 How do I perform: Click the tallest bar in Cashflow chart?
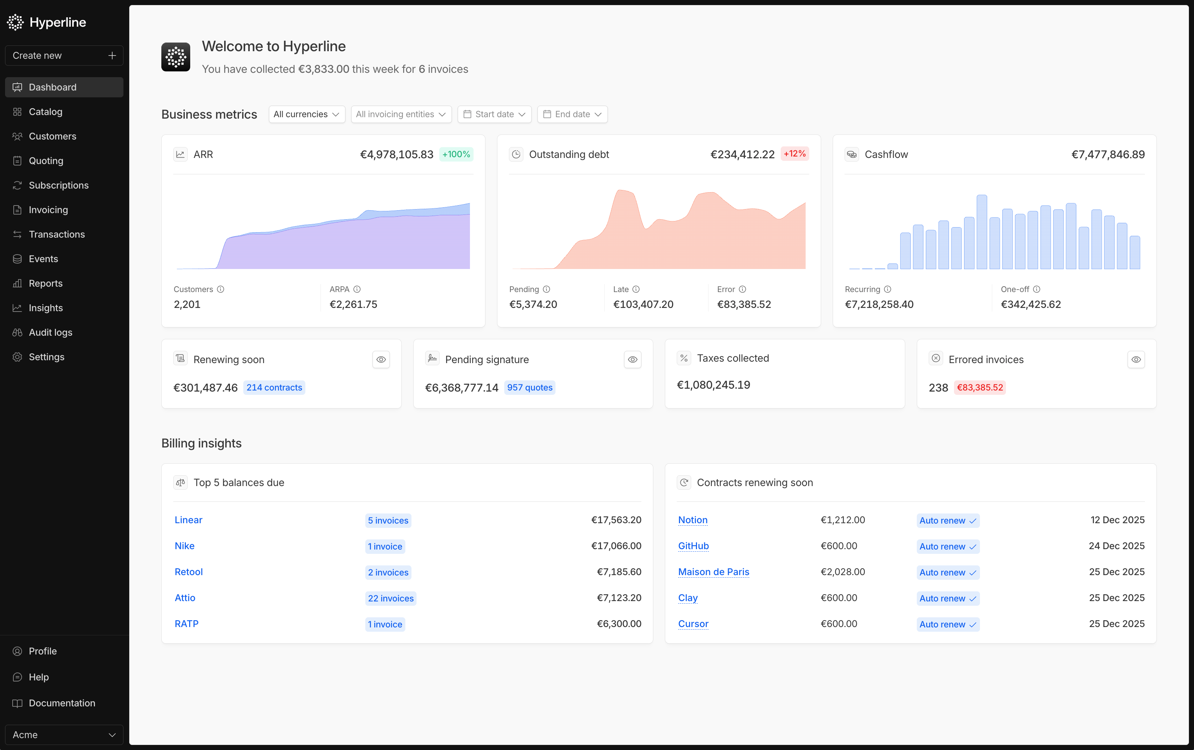(982, 232)
